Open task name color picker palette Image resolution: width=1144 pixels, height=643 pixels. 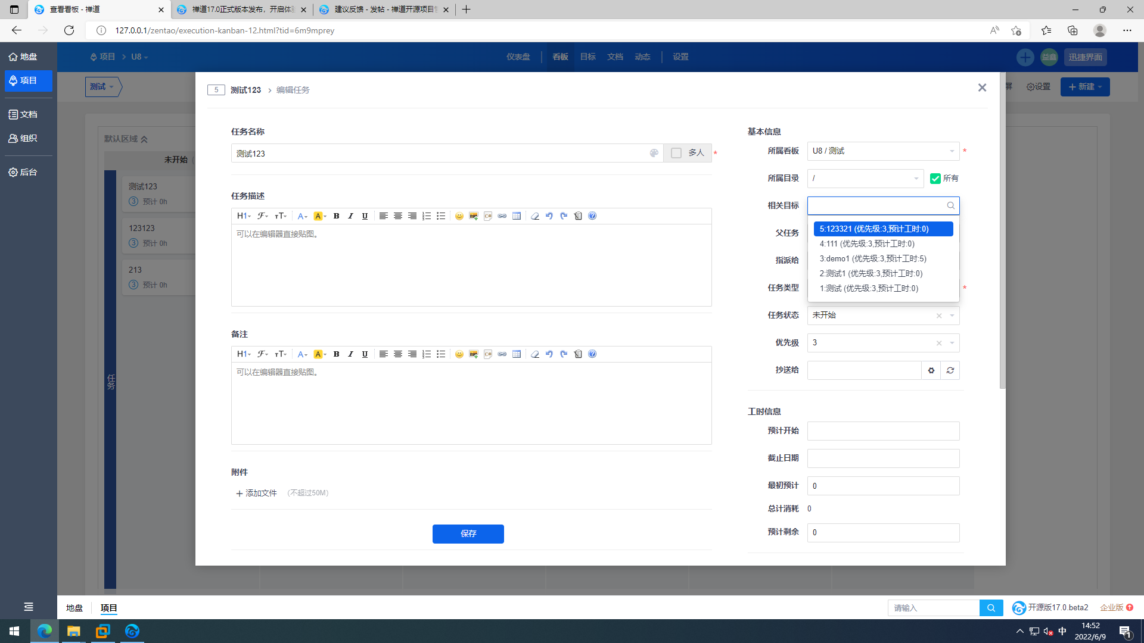click(x=654, y=153)
